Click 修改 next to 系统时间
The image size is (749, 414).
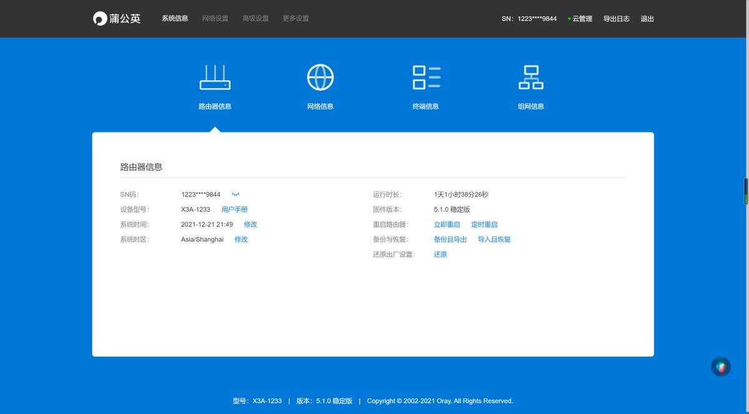(x=250, y=224)
